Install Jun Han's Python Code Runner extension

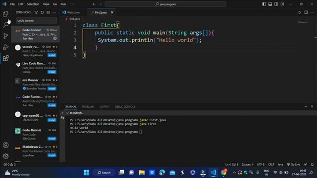(x=52, y=105)
